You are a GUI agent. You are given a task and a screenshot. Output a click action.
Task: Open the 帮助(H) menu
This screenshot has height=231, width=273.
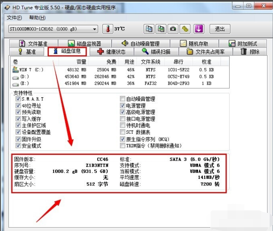(37, 18)
